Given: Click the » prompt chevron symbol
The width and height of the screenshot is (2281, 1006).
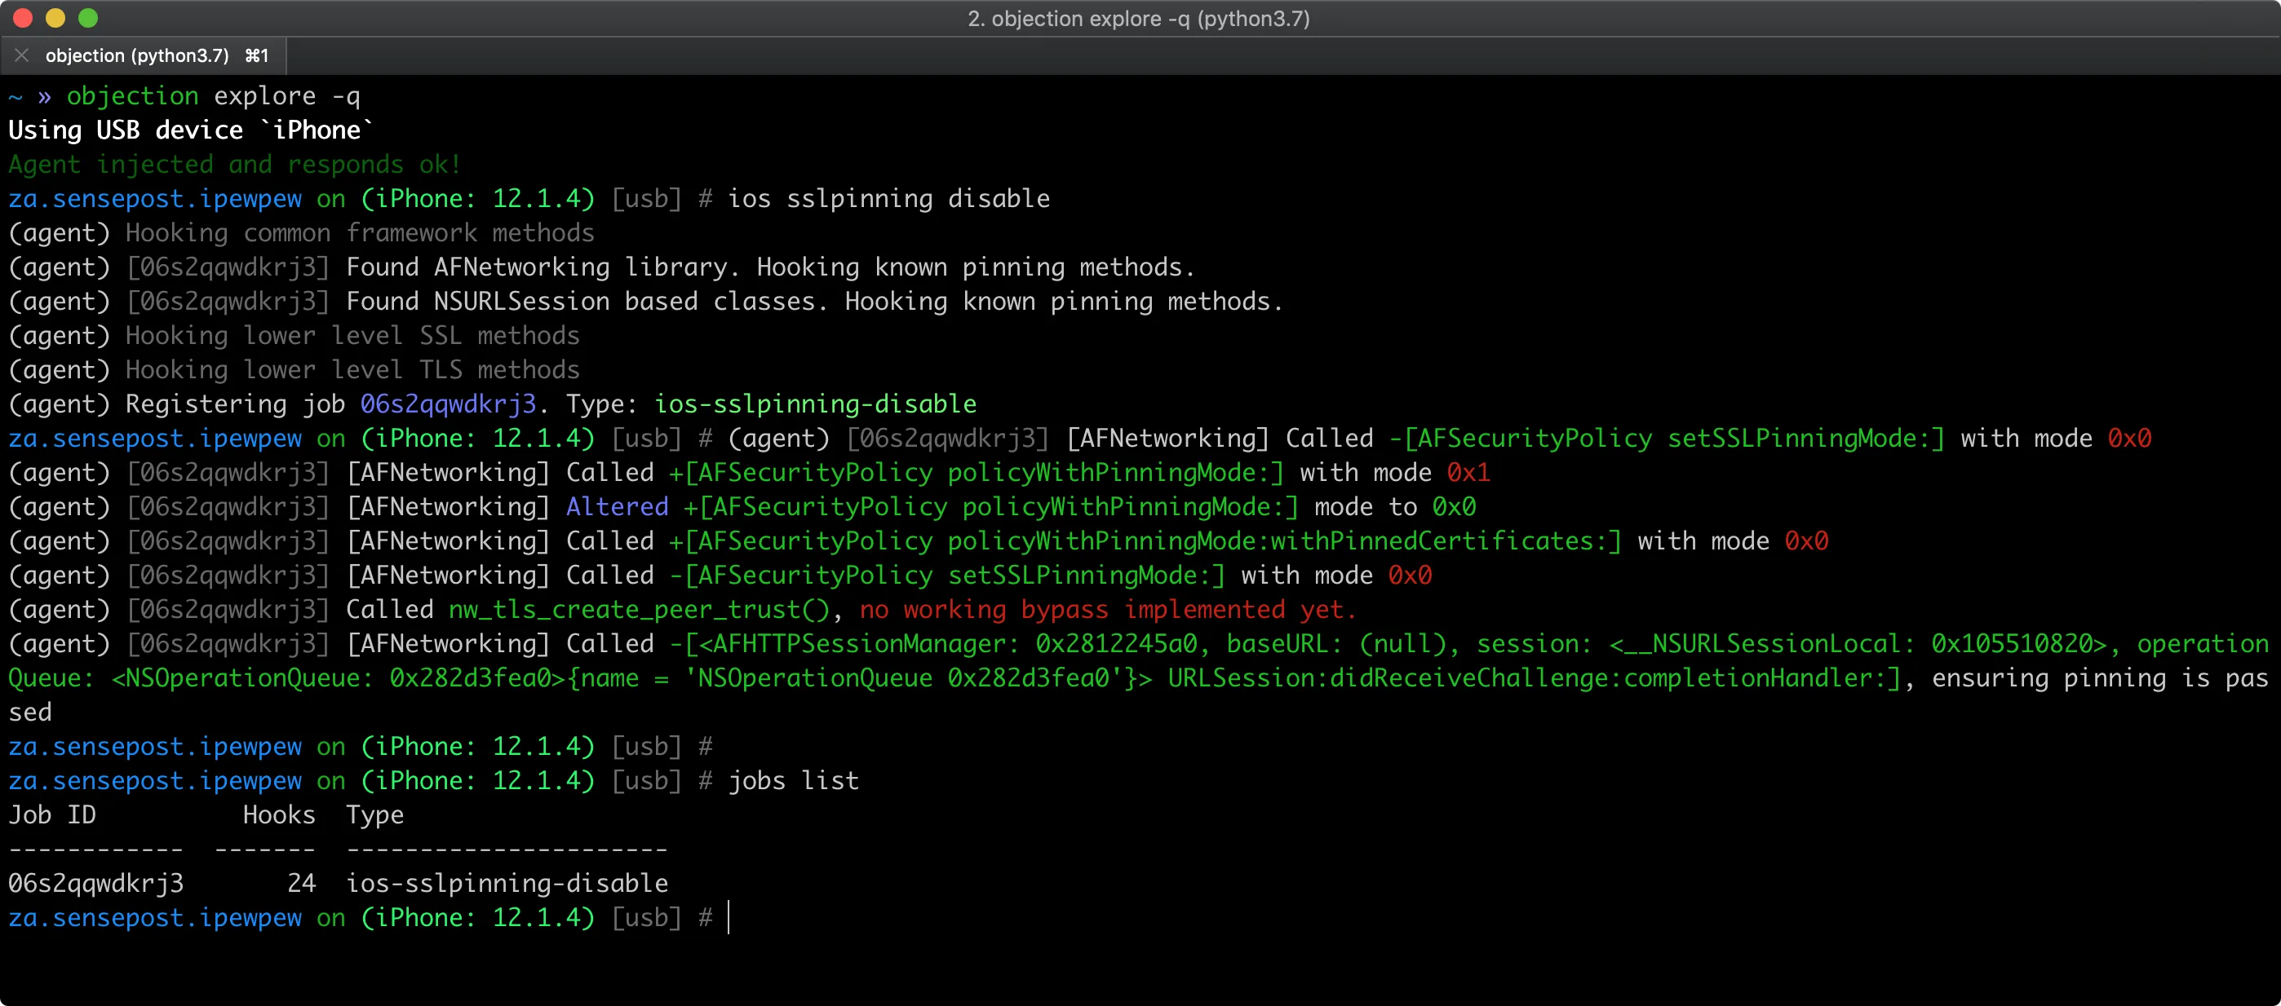Looking at the screenshot, I should (45, 95).
